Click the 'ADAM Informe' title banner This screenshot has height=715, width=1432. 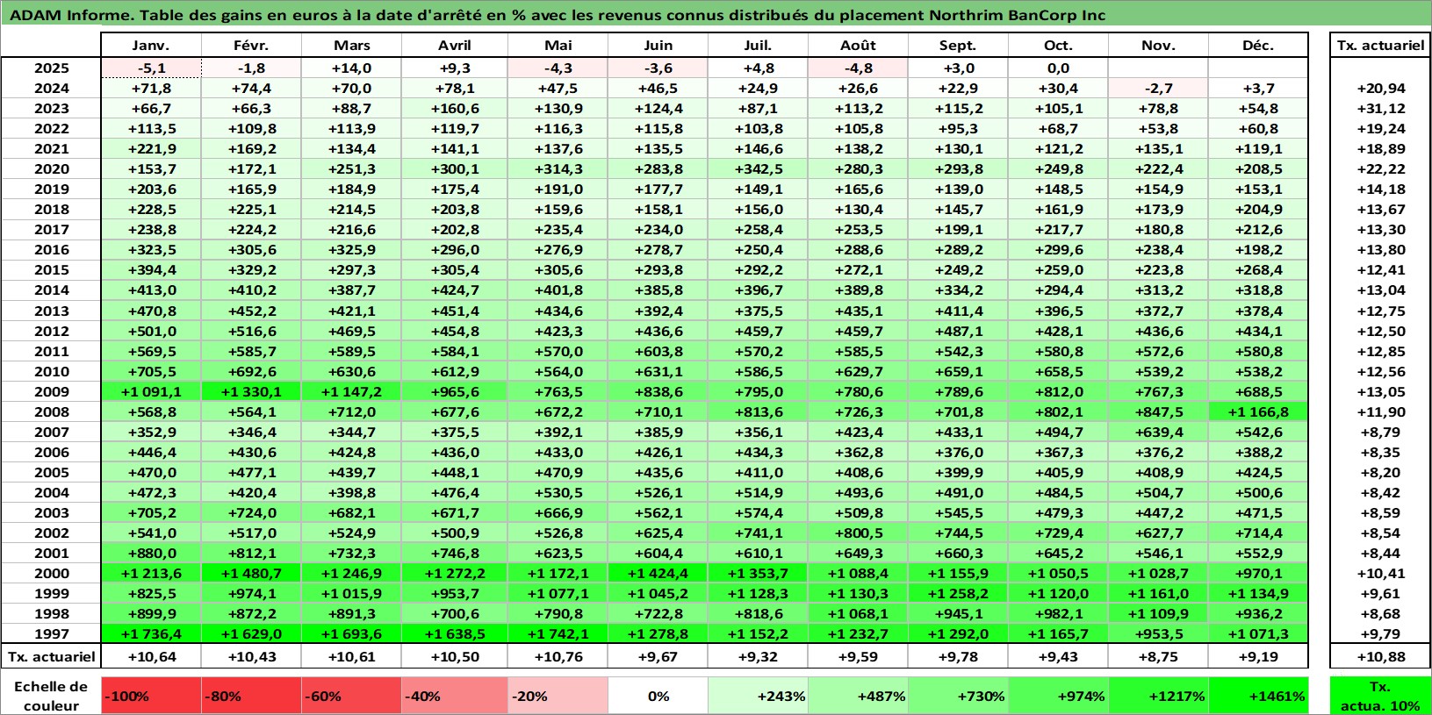716,14
